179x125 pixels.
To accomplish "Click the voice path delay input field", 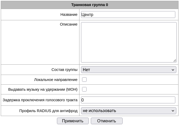I will click(128, 100).
